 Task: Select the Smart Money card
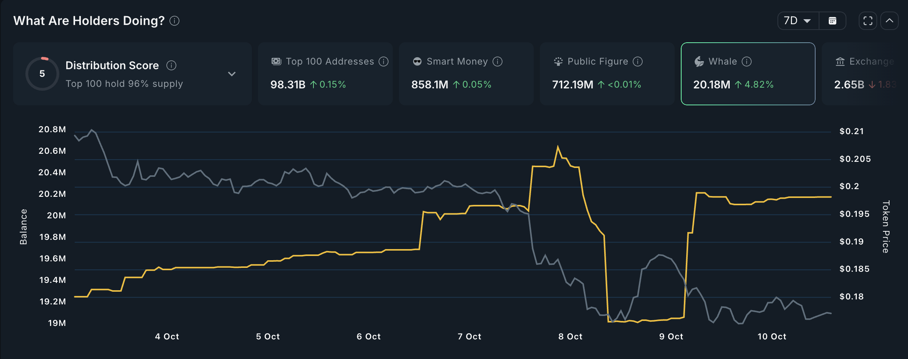coord(466,74)
